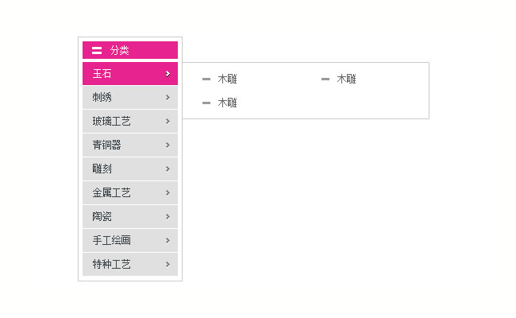Click the chevron icon next to 陶瓷
This screenshot has width=516, height=318.
[168, 216]
